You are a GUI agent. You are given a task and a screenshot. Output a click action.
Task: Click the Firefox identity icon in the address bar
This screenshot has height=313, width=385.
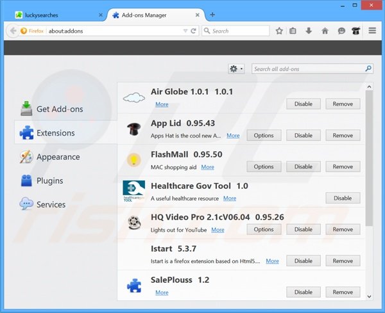tap(24, 31)
